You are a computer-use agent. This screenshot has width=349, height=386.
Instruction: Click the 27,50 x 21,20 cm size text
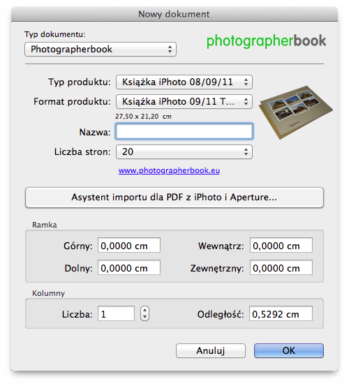tap(143, 117)
